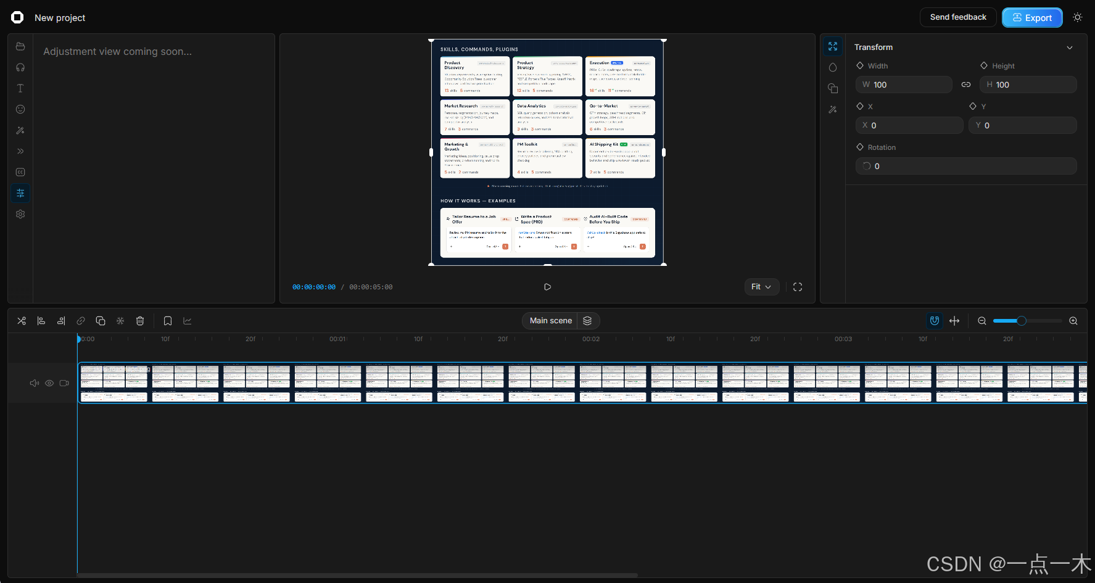This screenshot has height=583, width=1095.
Task: Select the Text tool in sidebar
Action: point(20,88)
